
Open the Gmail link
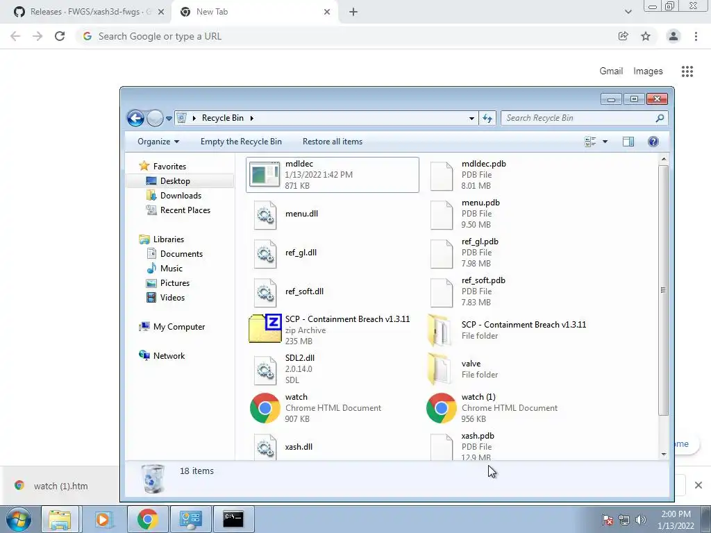coord(611,71)
